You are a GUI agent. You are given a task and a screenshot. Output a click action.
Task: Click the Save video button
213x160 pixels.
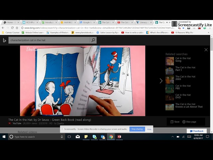(x=175, y=122)
